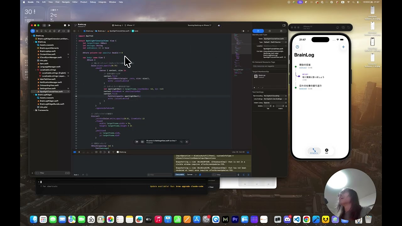Image resolution: width=402 pixels, height=226 pixels.
Task: Expand the Frameworks folder
Action: (x=34, y=110)
